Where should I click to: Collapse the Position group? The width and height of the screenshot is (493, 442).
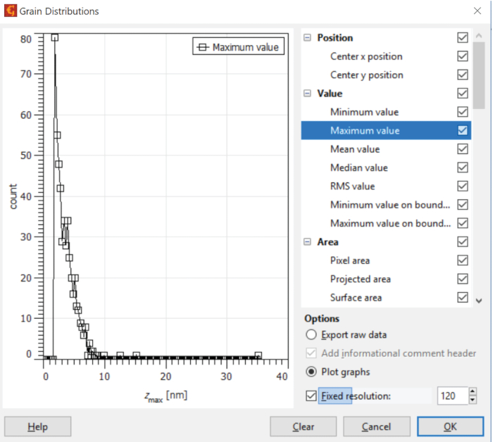coord(307,38)
